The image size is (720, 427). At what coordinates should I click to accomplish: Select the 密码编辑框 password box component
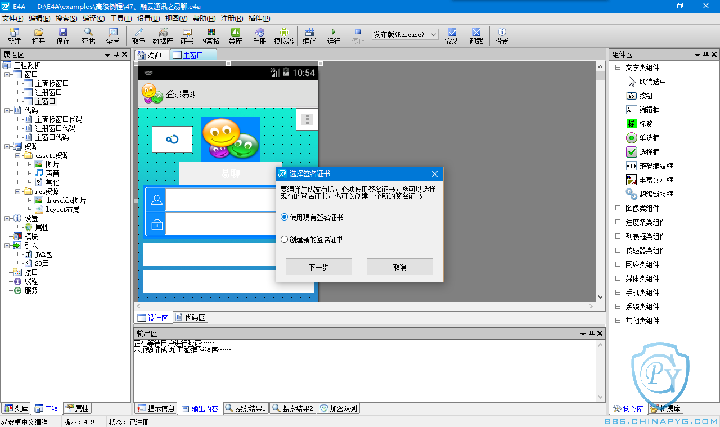pos(650,166)
